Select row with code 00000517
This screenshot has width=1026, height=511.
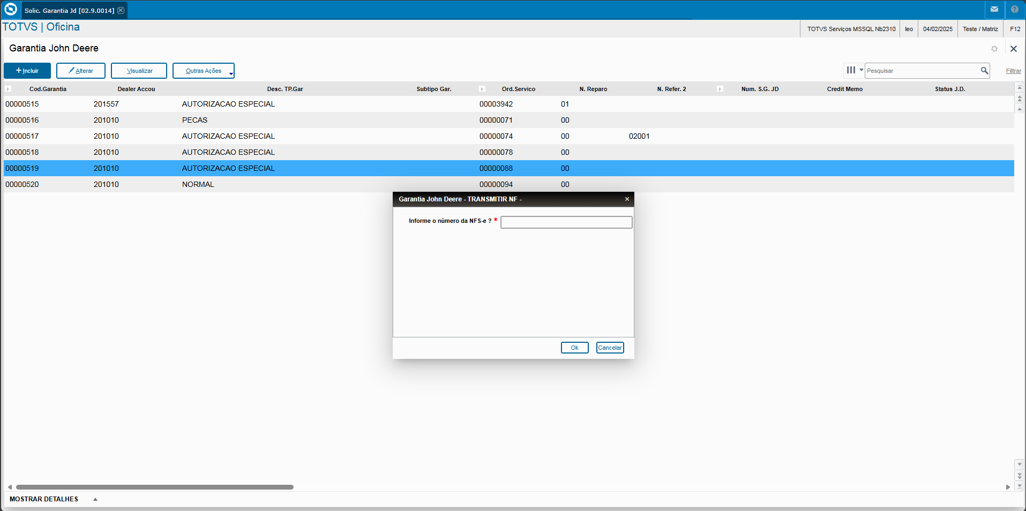[509, 136]
